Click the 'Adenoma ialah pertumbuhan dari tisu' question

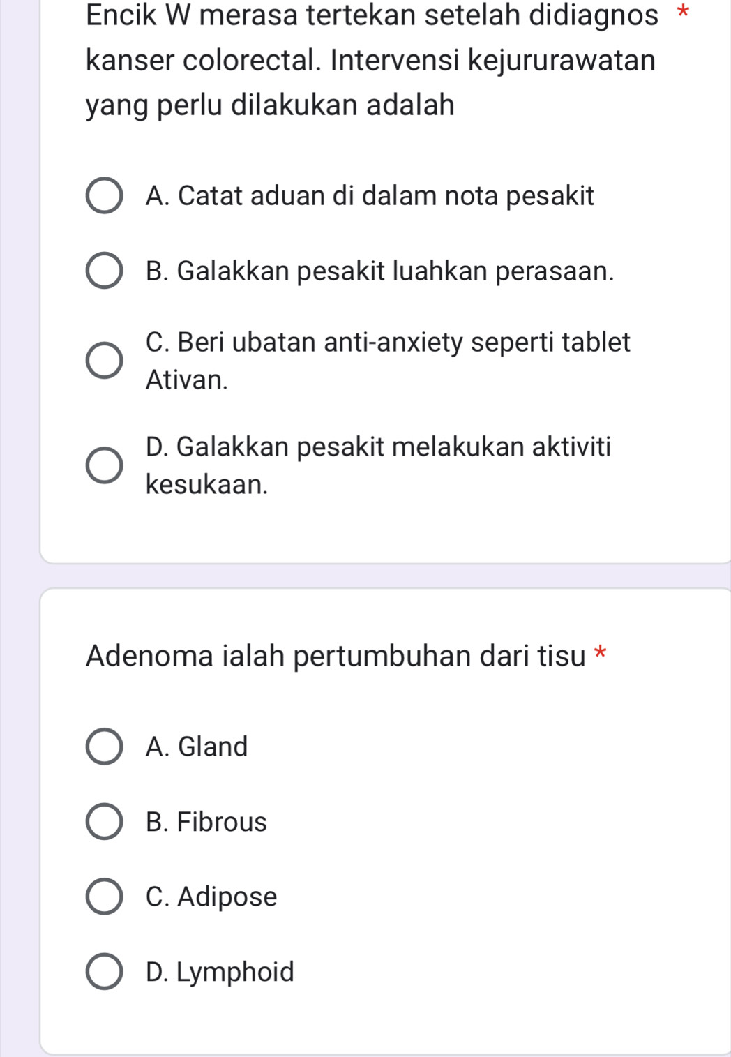(336, 656)
